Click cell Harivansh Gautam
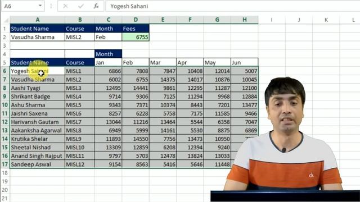The image size is (360, 202). [38, 122]
